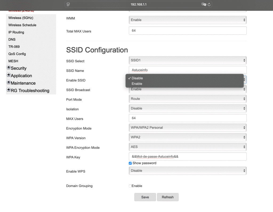The width and height of the screenshot is (273, 212).
Task: Click the 192.168.1.1 address field
Action: point(138,4)
